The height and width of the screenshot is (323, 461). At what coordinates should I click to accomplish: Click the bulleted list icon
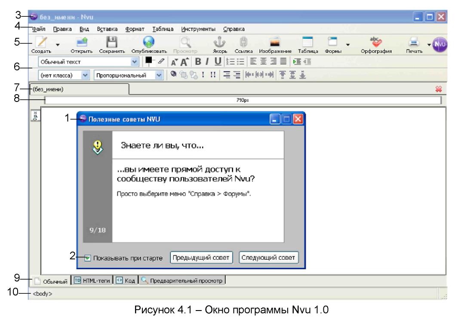point(240,62)
